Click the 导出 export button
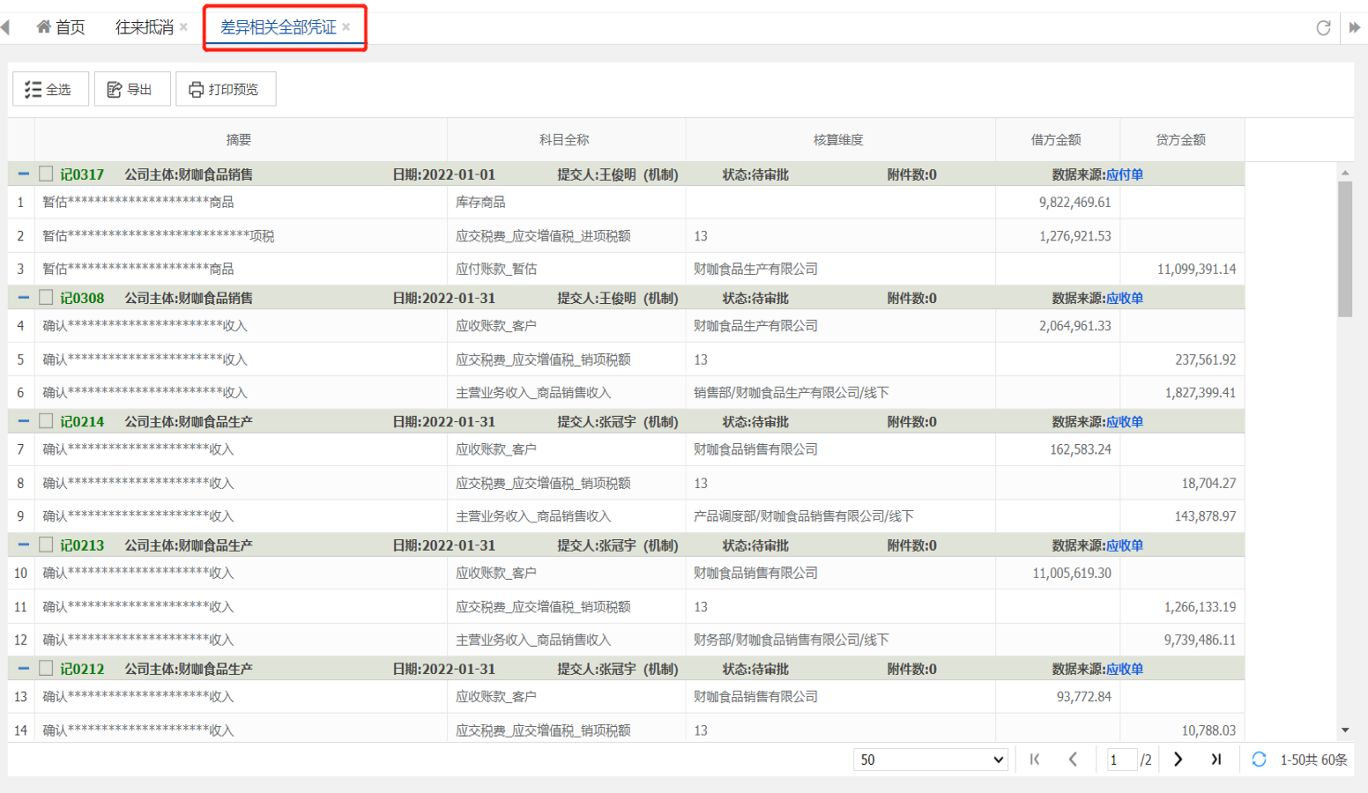The height and width of the screenshot is (793, 1368). pos(131,89)
